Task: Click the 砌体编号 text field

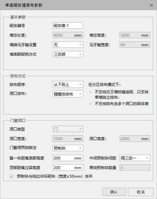Action: (68, 25)
